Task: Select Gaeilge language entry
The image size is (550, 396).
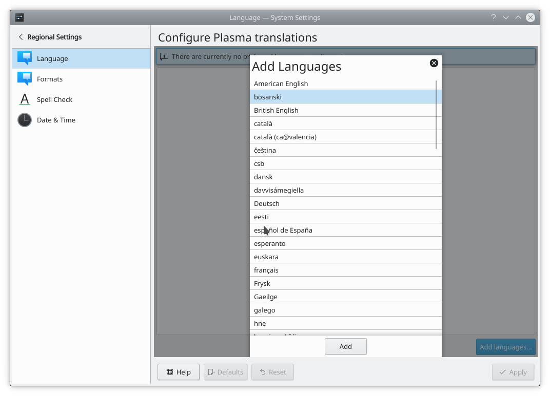Action: point(345,297)
